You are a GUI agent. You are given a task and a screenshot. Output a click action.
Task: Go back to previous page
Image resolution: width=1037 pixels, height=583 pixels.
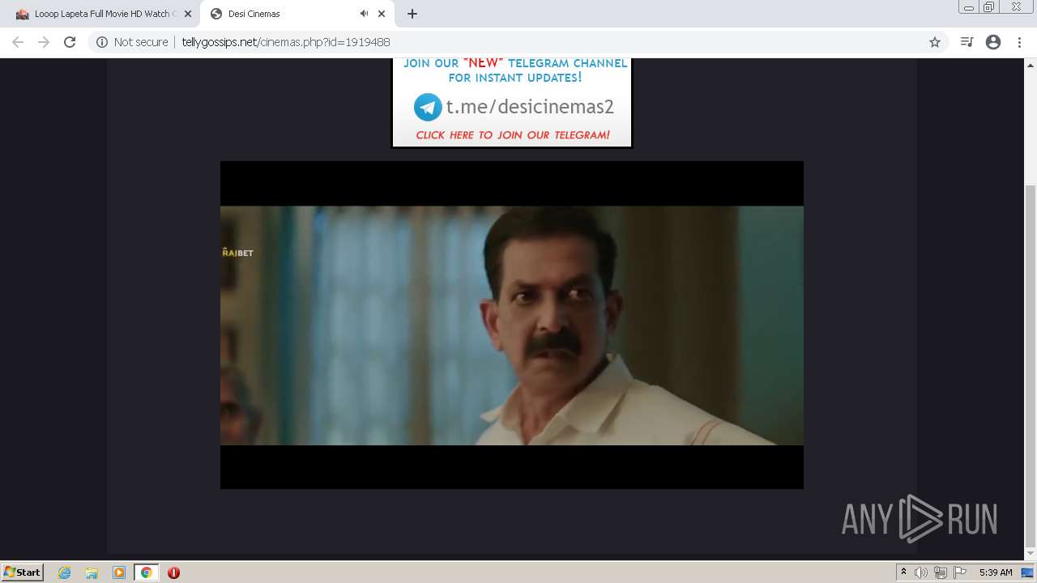click(18, 42)
